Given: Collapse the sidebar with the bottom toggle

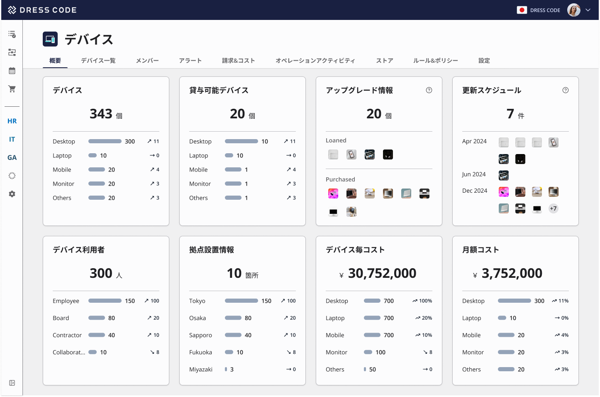Looking at the screenshot, I should coord(12,383).
